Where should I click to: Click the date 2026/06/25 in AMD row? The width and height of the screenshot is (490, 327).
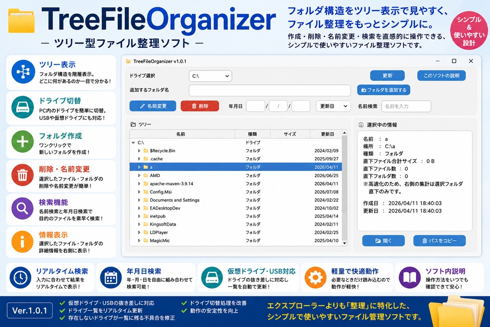pos(326,175)
